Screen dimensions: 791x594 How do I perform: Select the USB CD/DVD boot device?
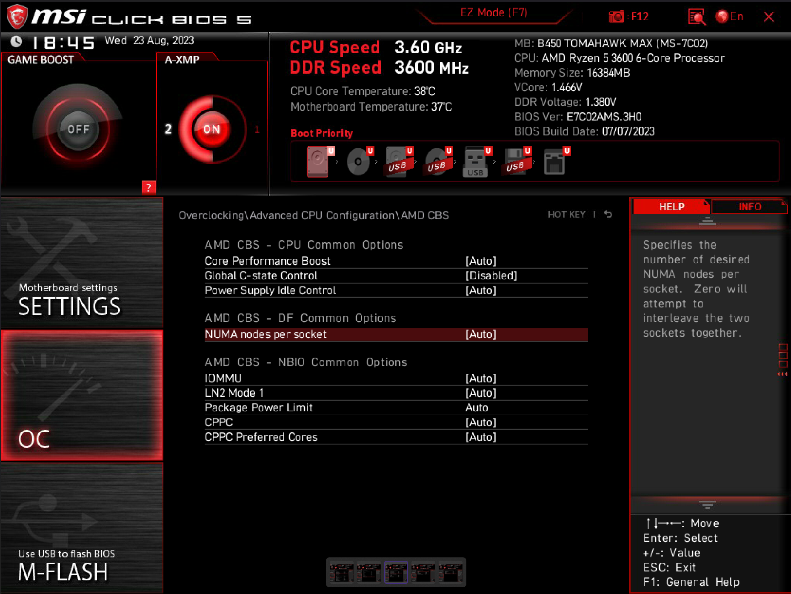[x=438, y=162]
